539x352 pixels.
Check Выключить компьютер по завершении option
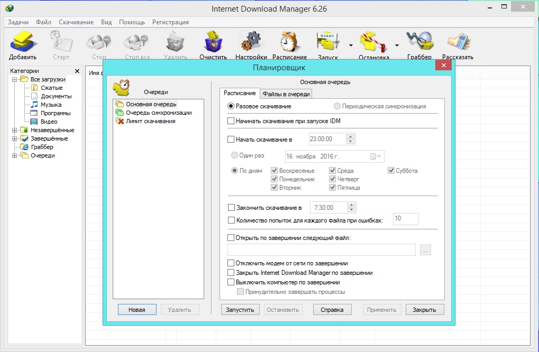click(x=231, y=282)
